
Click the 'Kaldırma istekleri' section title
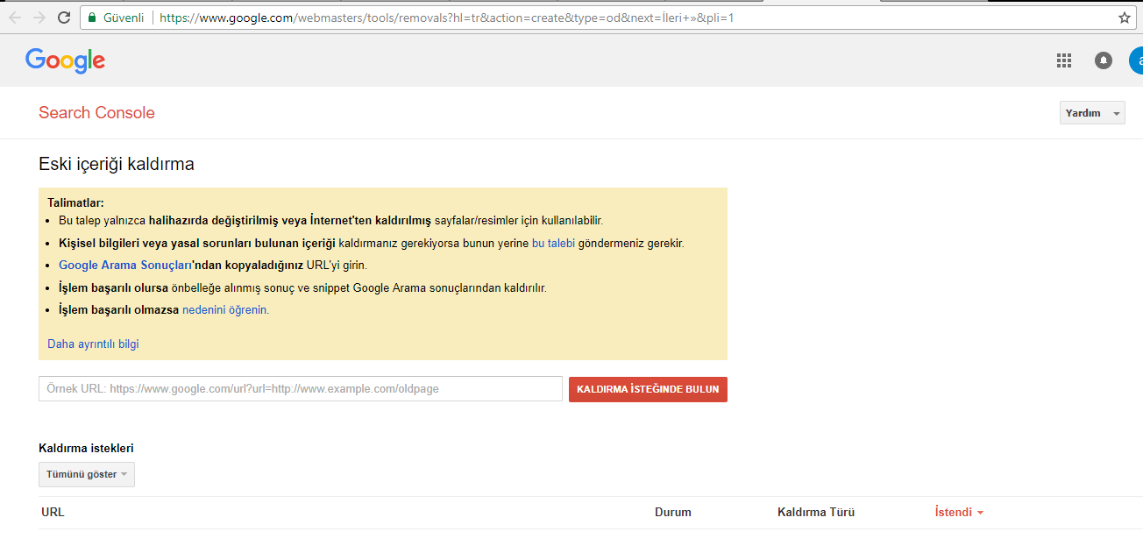pos(86,448)
